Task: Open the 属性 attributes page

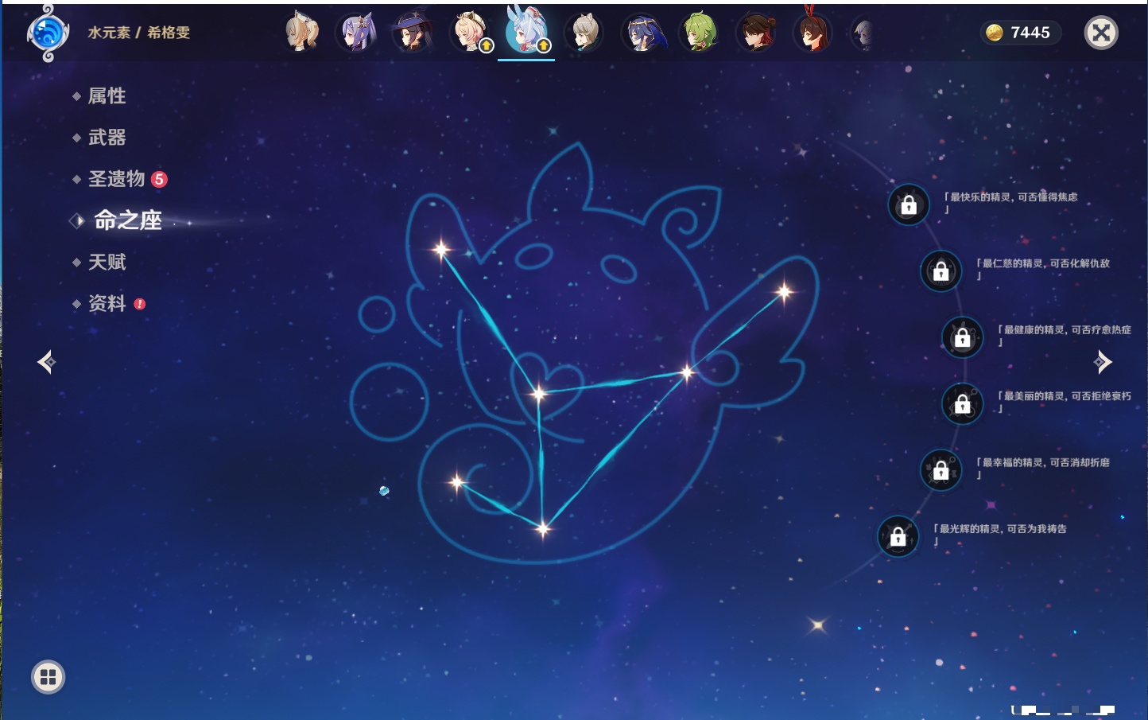Action: pos(107,96)
